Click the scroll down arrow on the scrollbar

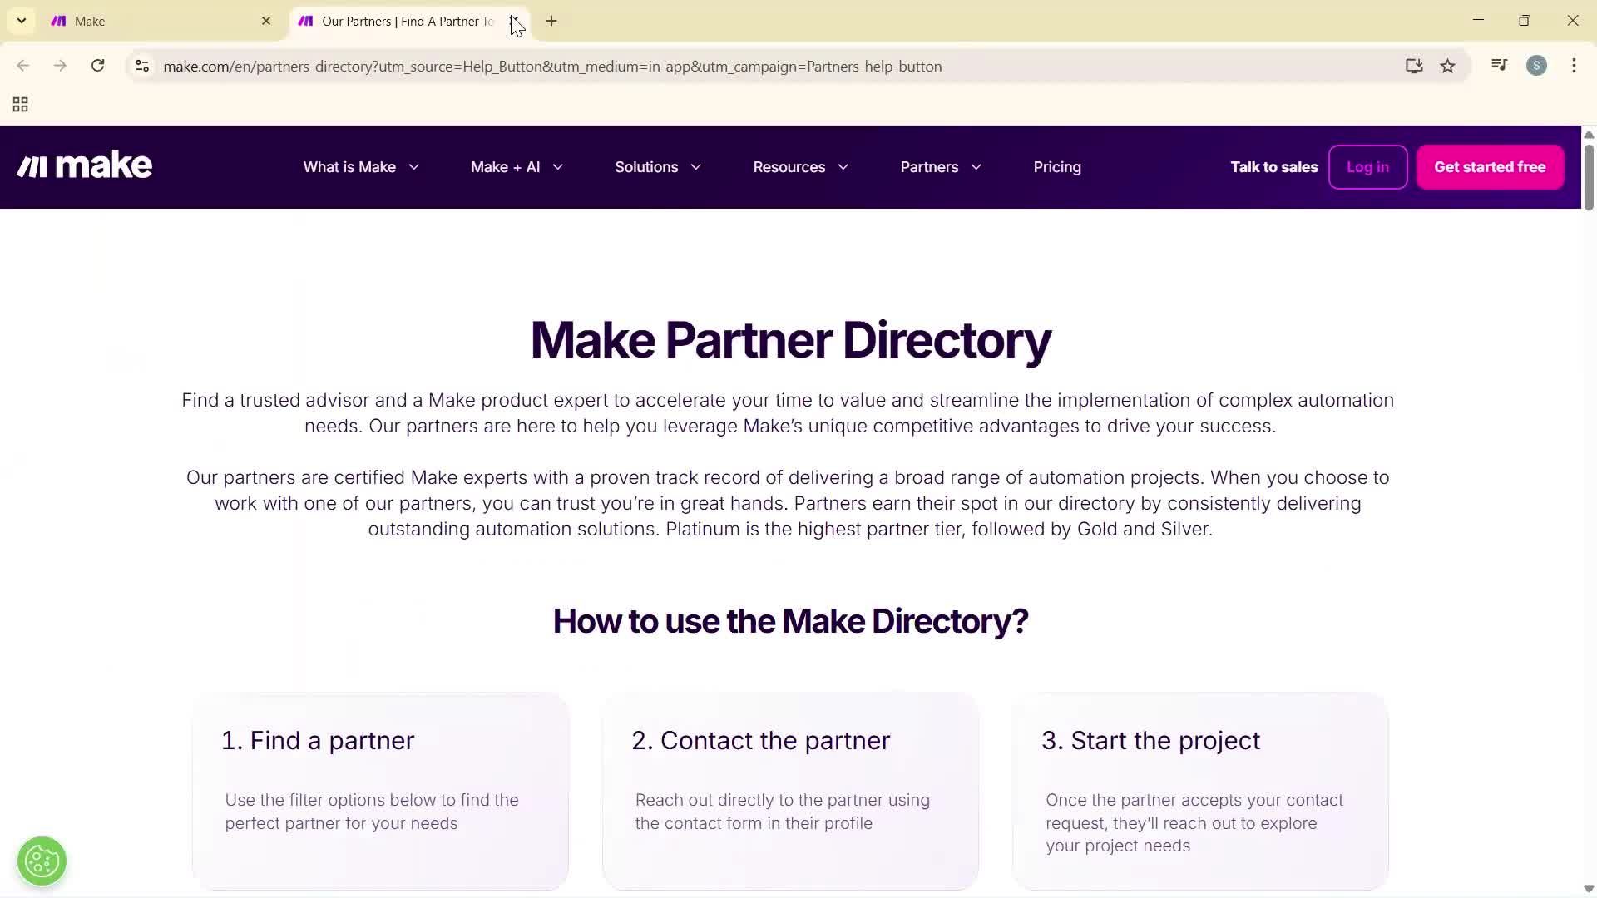(x=1588, y=888)
